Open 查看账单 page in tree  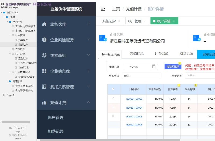point(23,58)
